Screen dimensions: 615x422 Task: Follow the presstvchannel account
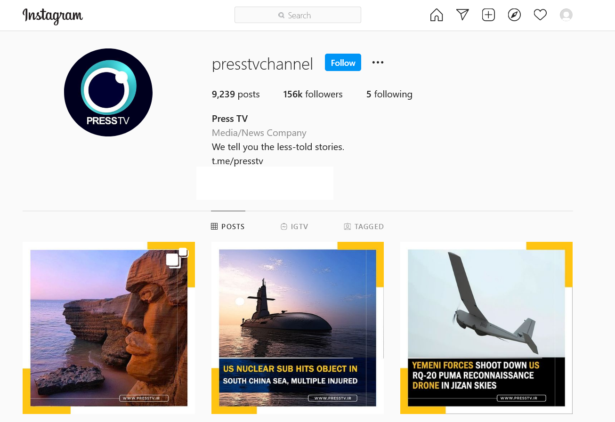343,63
